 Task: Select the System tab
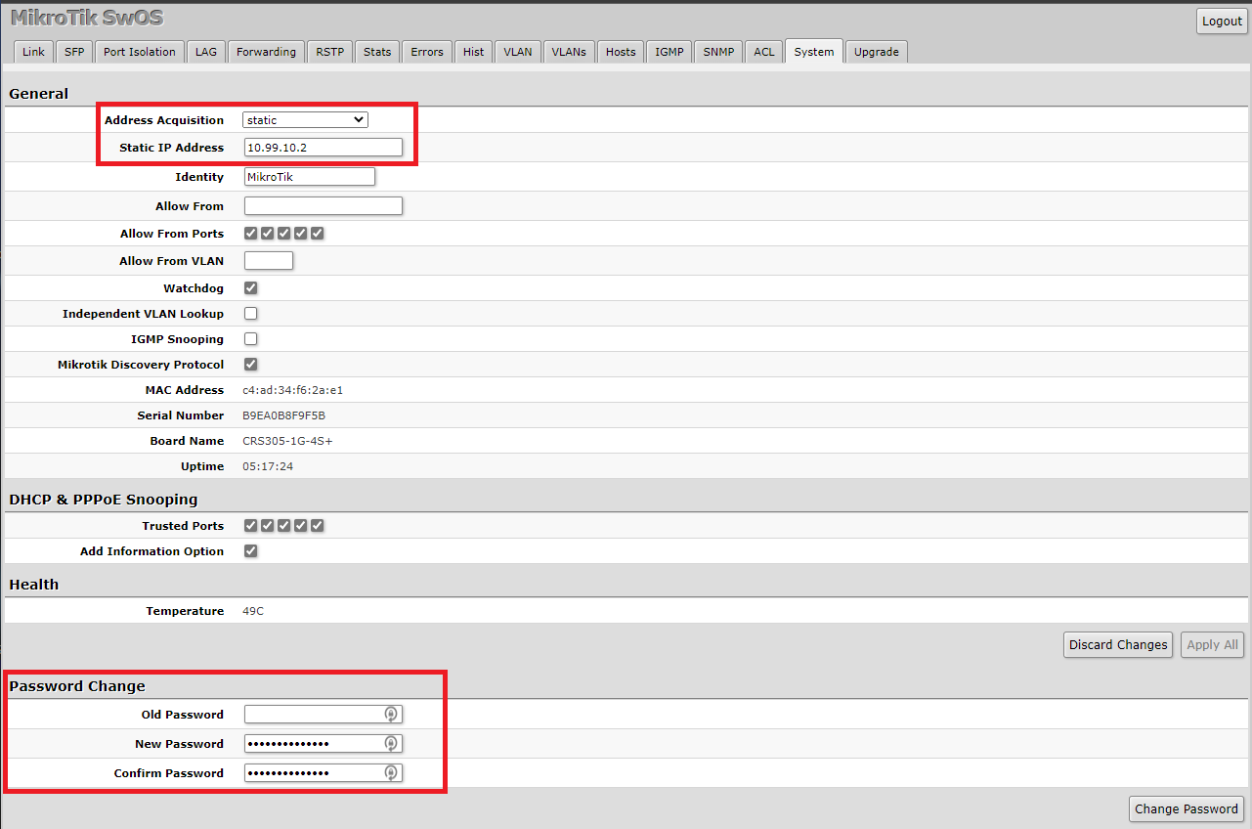pyautogui.click(x=814, y=52)
